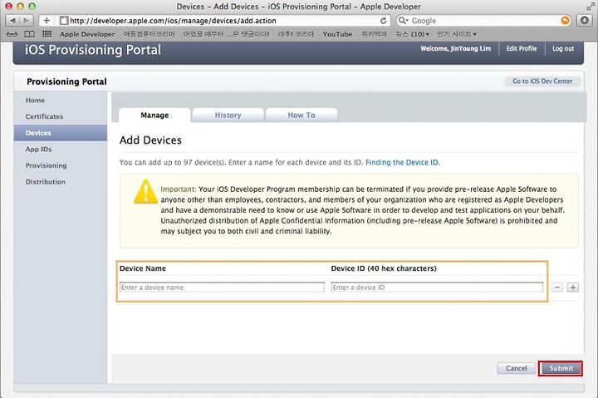Expand the 인기 사이트 bookmarks folder
This screenshot has width=598, height=398.
click(457, 34)
